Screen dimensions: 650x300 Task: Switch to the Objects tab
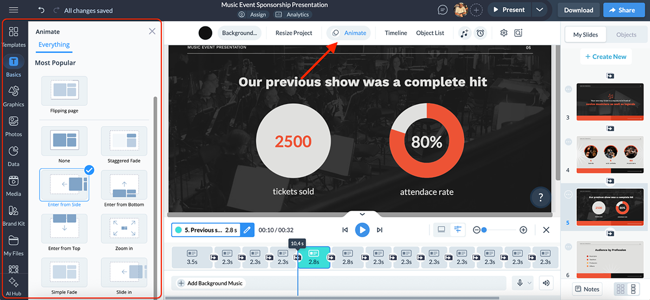click(x=626, y=35)
